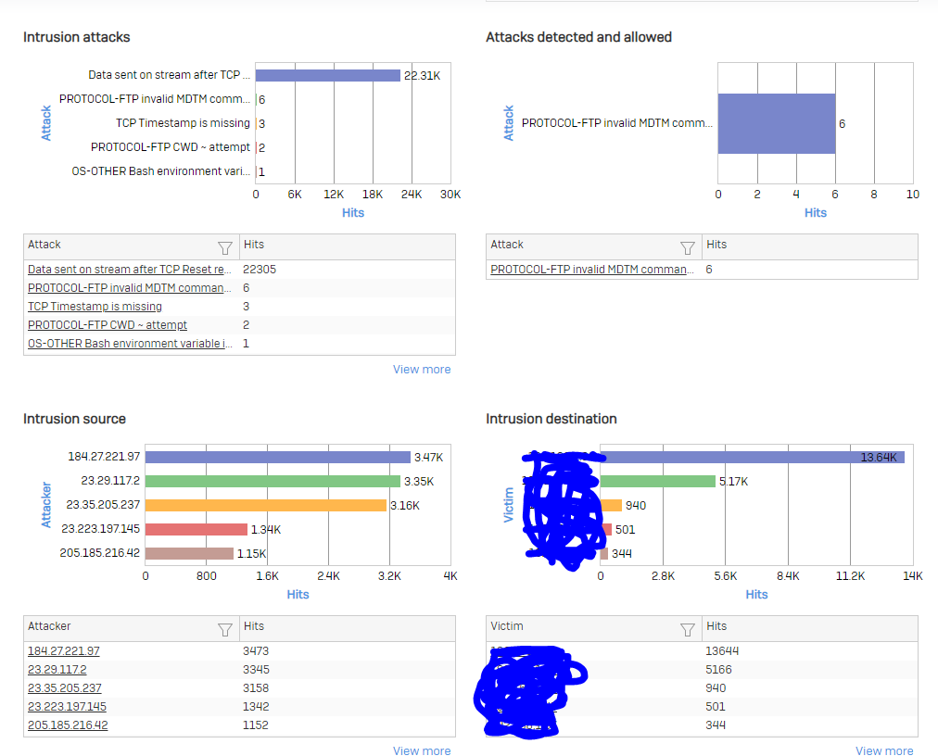This screenshot has height=756, width=938.
Task: Click View more under Intrusion destination
Action: pyautogui.click(x=884, y=751)
